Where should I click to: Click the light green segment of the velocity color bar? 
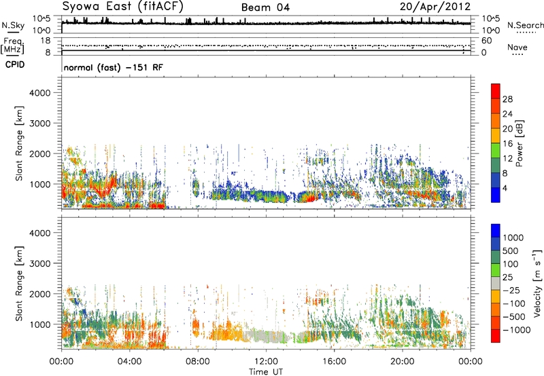tap(496, 270)
